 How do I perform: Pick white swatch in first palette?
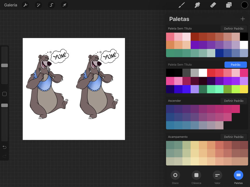click(x=244, y=45)
